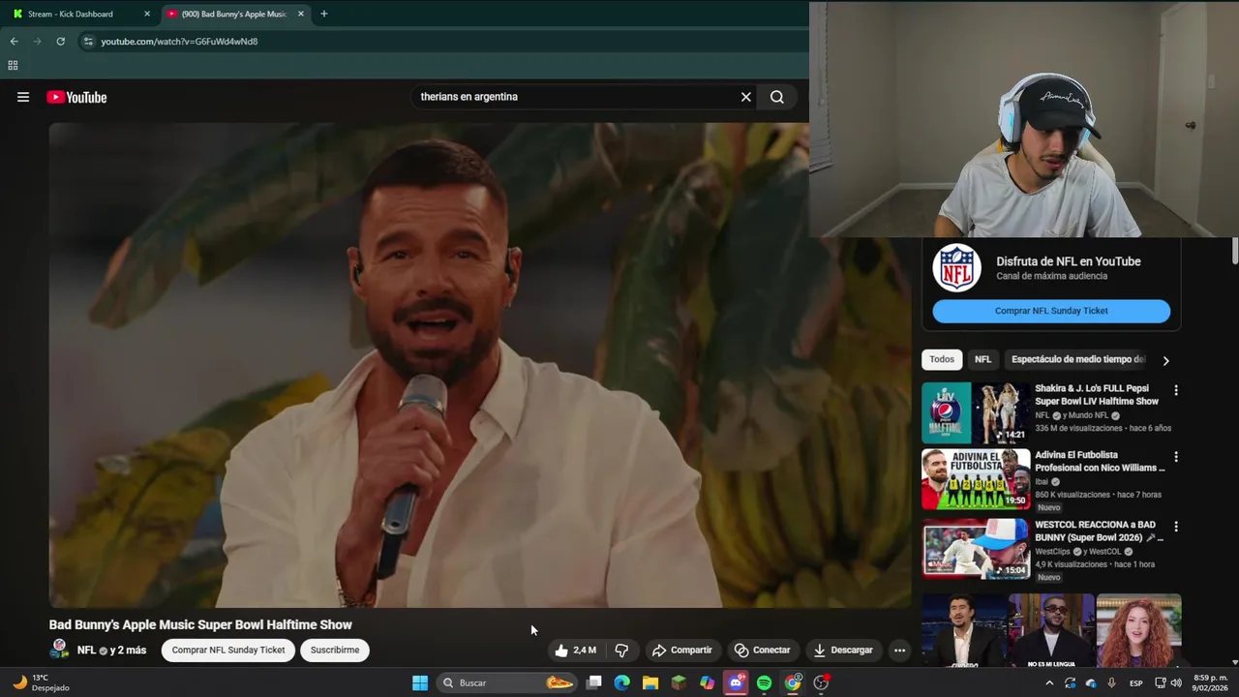Open Discord from the taskbar

736,682
